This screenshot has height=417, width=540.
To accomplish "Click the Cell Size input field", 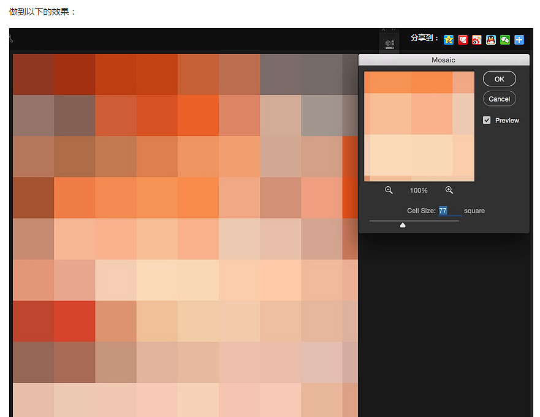I will pyautogui.click(x=450, y=211).
